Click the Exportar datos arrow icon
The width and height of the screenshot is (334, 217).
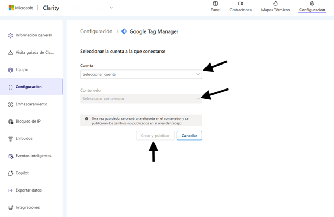coord(10,190)
